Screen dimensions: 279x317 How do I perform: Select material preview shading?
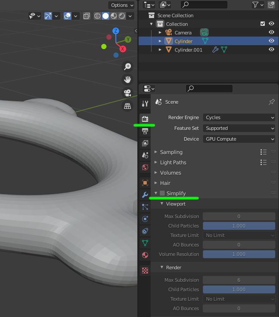pyautogui.click(x=114, y=16)
